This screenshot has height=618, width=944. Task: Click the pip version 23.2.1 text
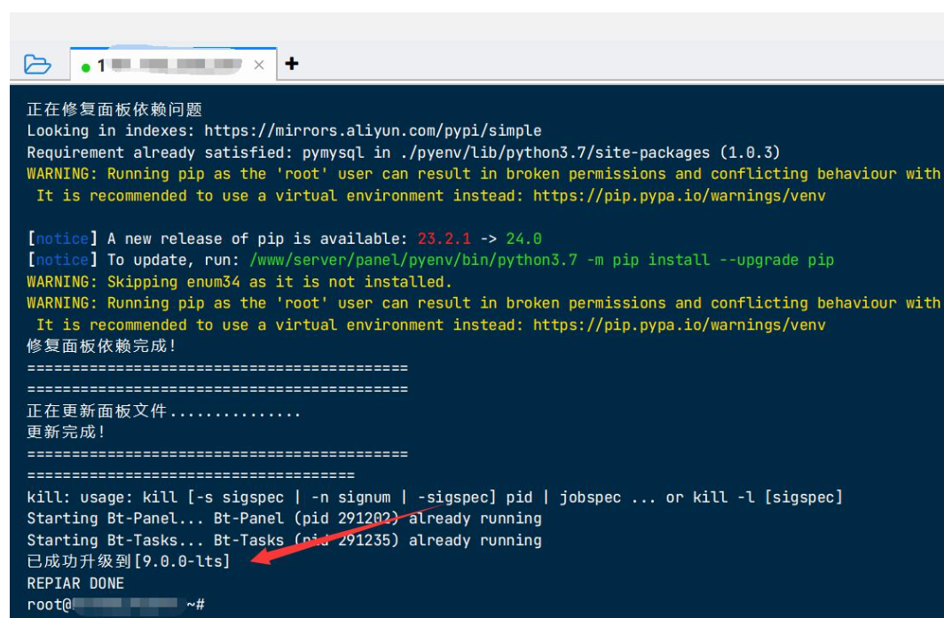444,239
